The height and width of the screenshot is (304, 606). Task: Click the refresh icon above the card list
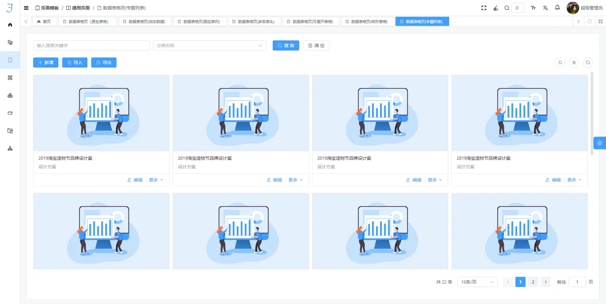(x=560, y=62)
